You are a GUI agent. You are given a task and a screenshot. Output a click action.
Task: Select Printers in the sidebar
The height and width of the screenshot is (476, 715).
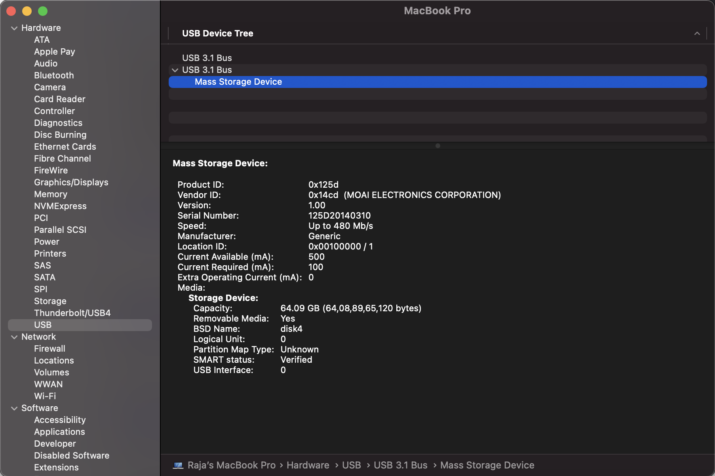point(50,253)
